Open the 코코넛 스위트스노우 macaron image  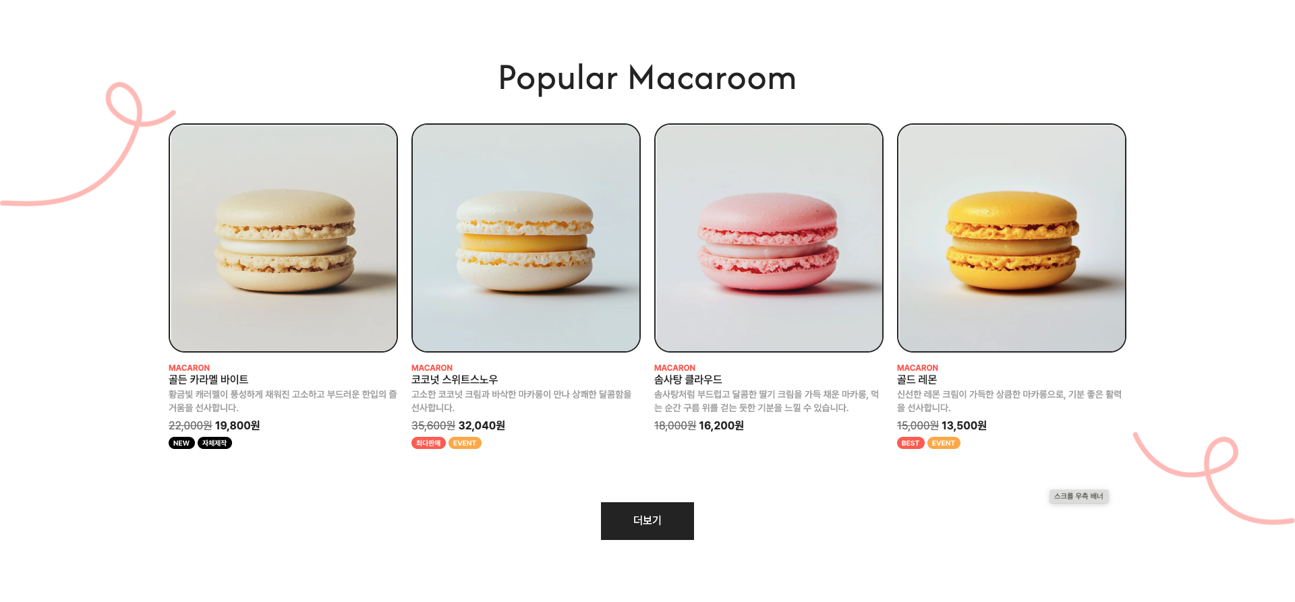(x=526, y=238)
